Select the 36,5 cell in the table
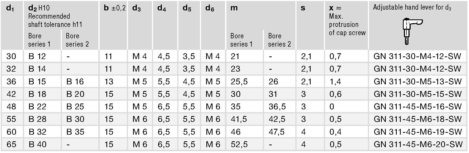469x153 pixels. click(x=277, y=106)
